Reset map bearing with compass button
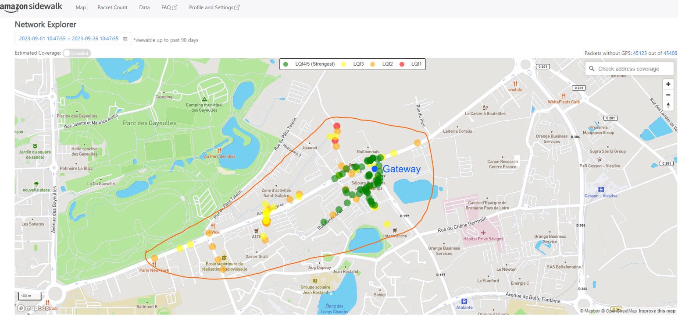 [x=668, y=105]
